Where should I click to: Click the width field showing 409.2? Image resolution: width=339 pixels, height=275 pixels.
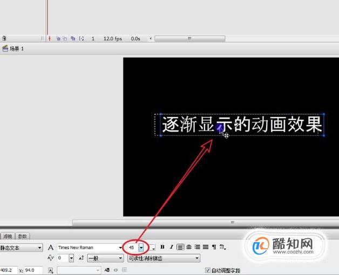pos(8,270)
